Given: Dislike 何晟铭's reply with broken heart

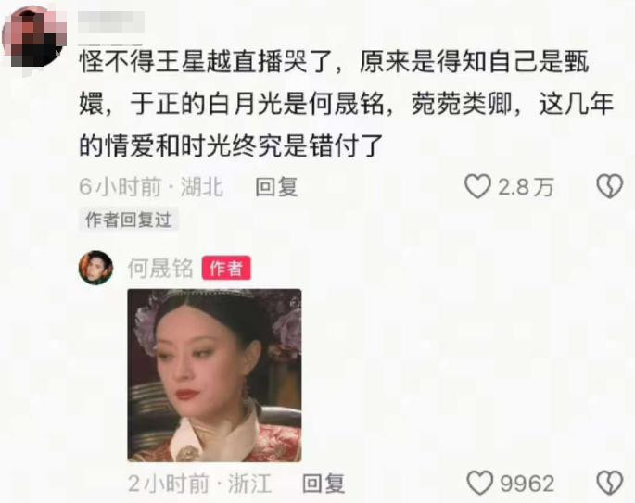Looking at the screenshot, I should pos(609,483).
